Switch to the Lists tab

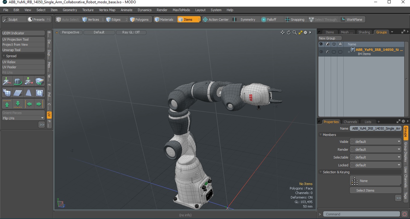(368, 122)
